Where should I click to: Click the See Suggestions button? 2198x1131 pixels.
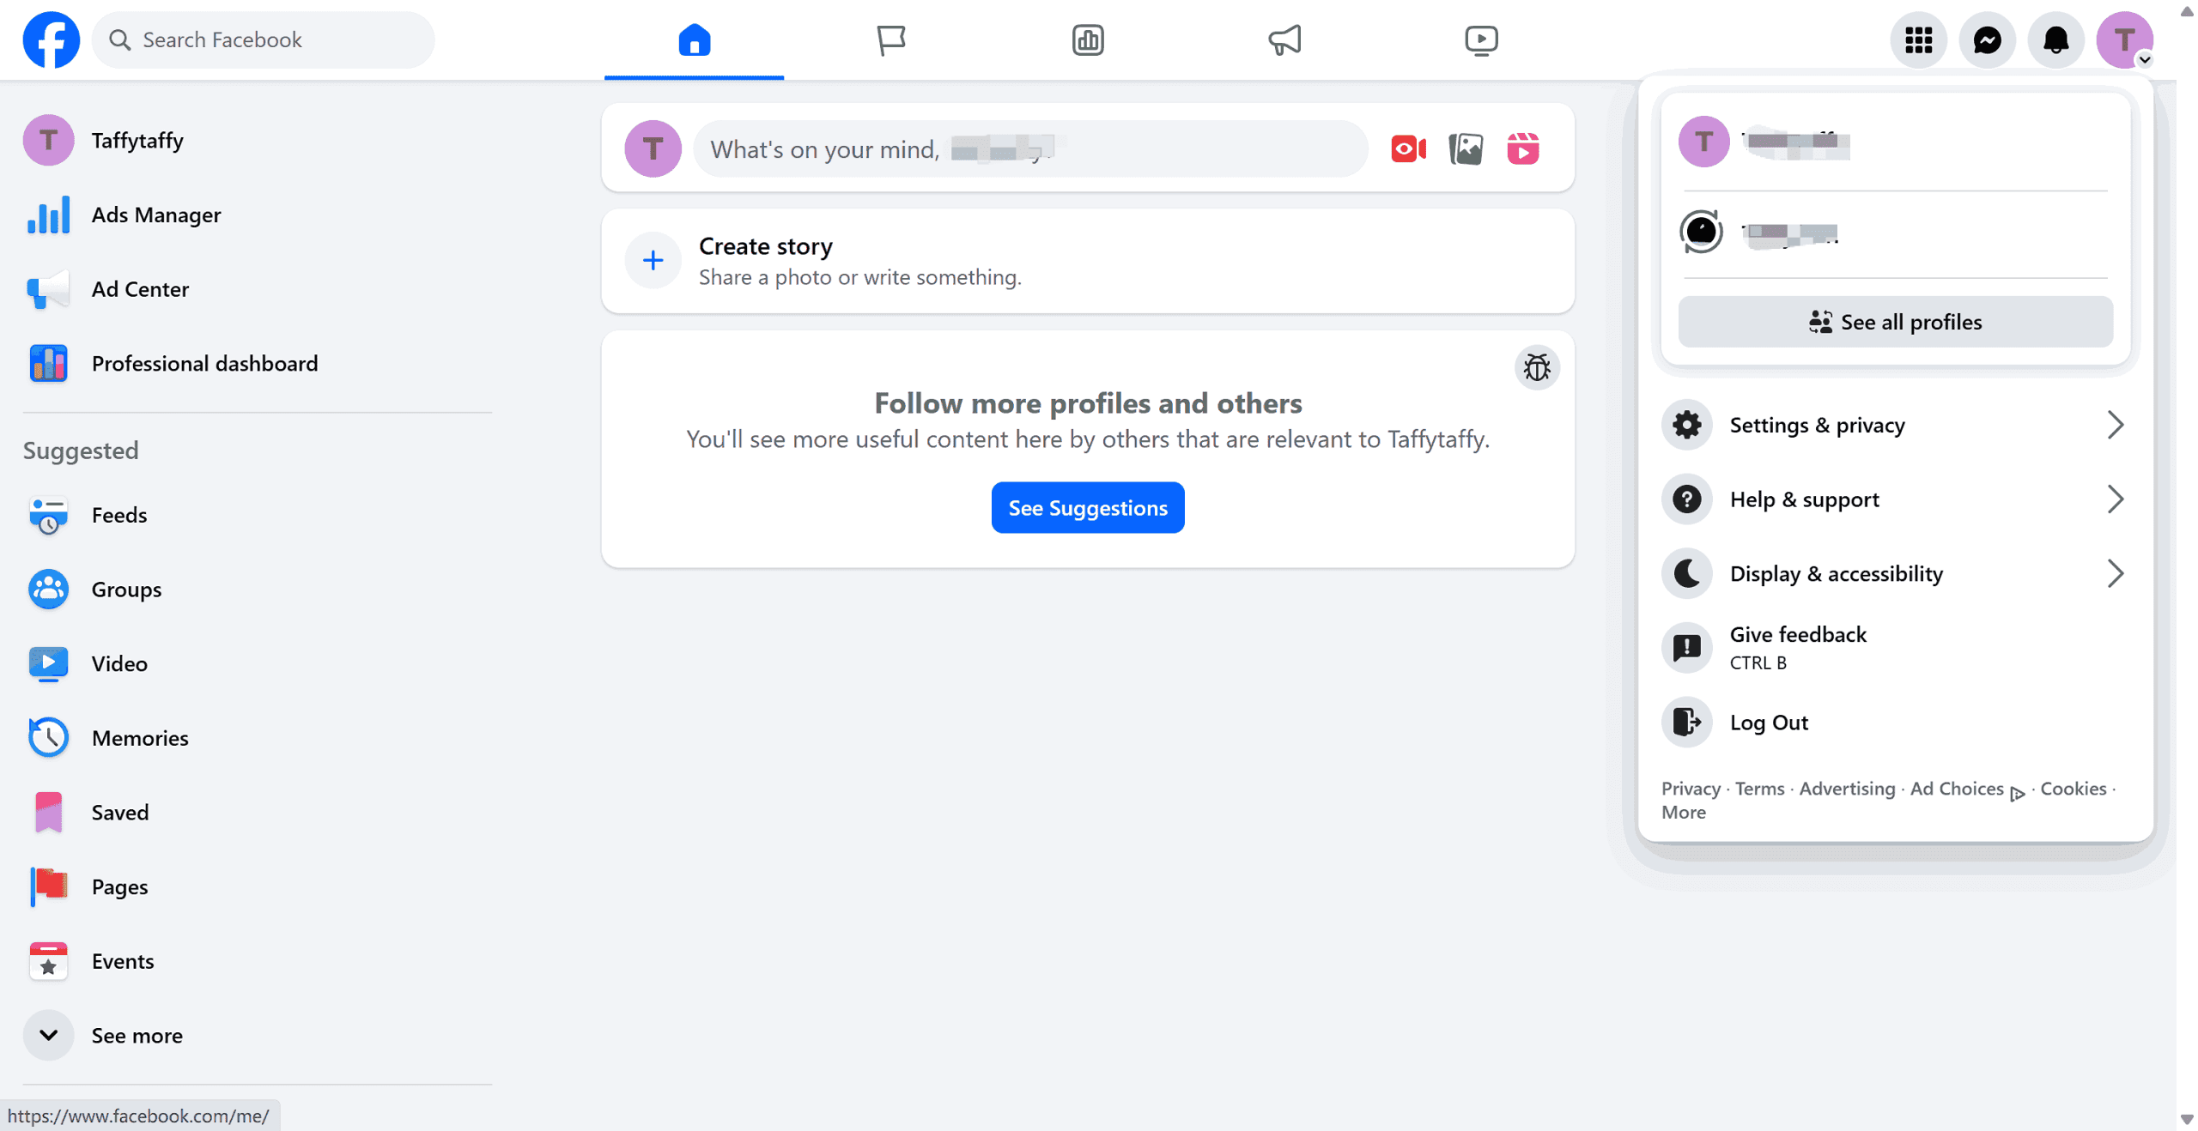[x=1087, y=508]
